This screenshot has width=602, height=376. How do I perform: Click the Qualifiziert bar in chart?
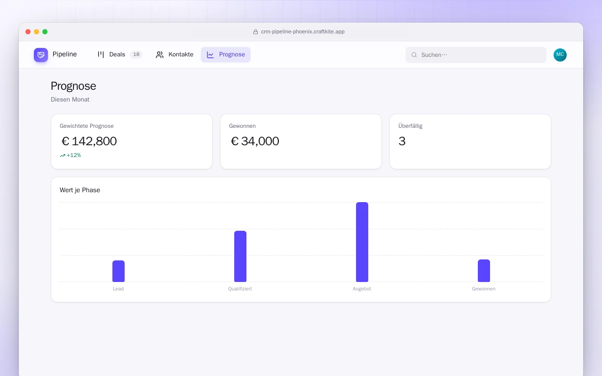click(240, 257)
